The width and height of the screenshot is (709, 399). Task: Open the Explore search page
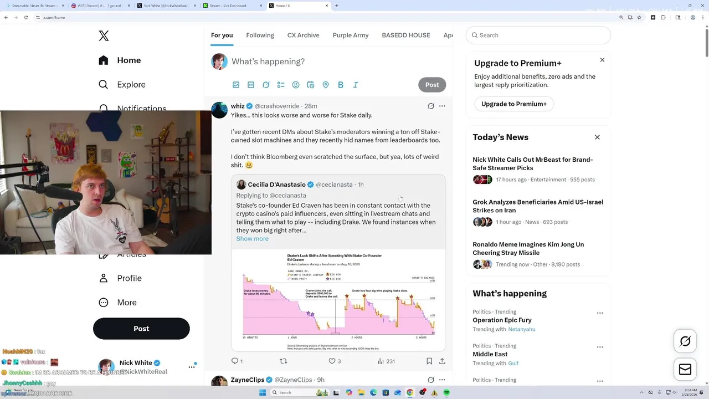pos(122,85)
